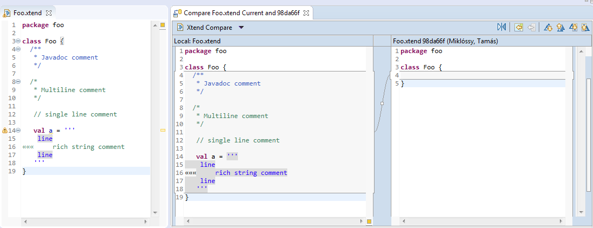The width and height of the screenshot is (593, 228).
Task: Collapse the multiline comment fold on line 8
Action: 18,82
